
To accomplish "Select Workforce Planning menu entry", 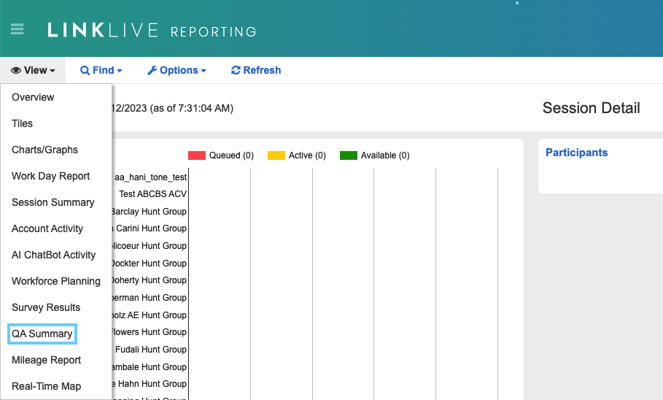I will point(56,281).
